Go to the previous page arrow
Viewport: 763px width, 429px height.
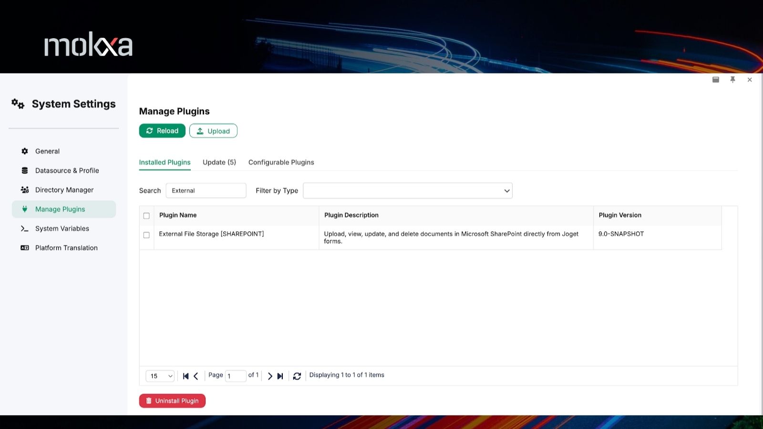196,376
